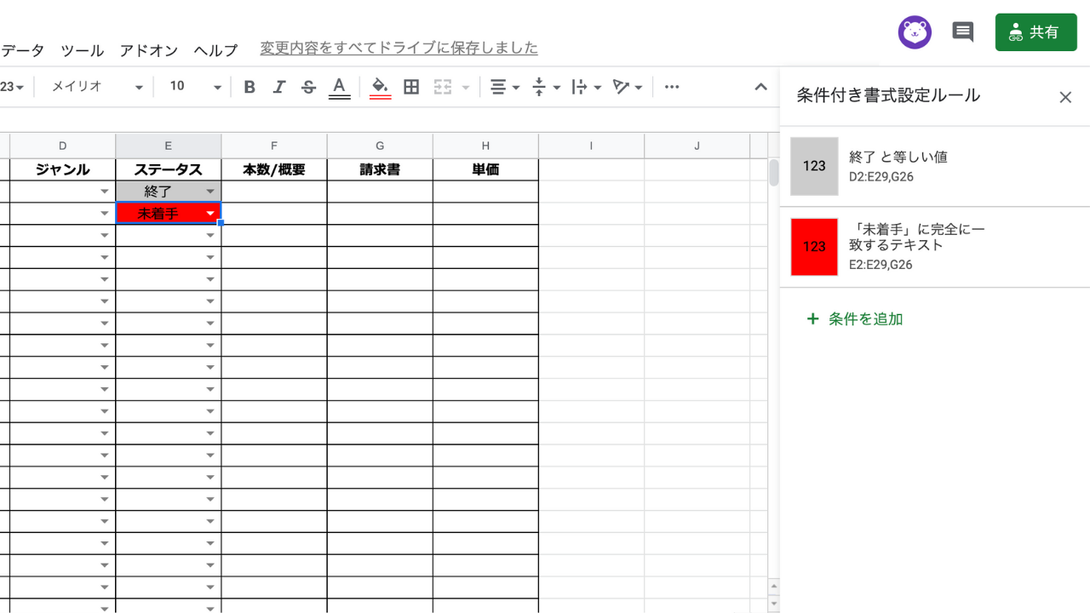
Task: Add a new condition rule
Action: tap(855, 319)
